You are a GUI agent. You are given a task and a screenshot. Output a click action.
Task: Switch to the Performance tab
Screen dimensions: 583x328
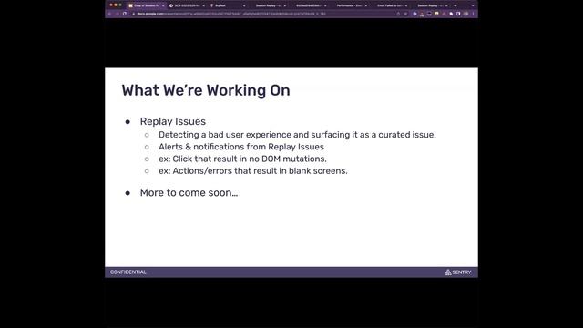click(x=349, y=5)
